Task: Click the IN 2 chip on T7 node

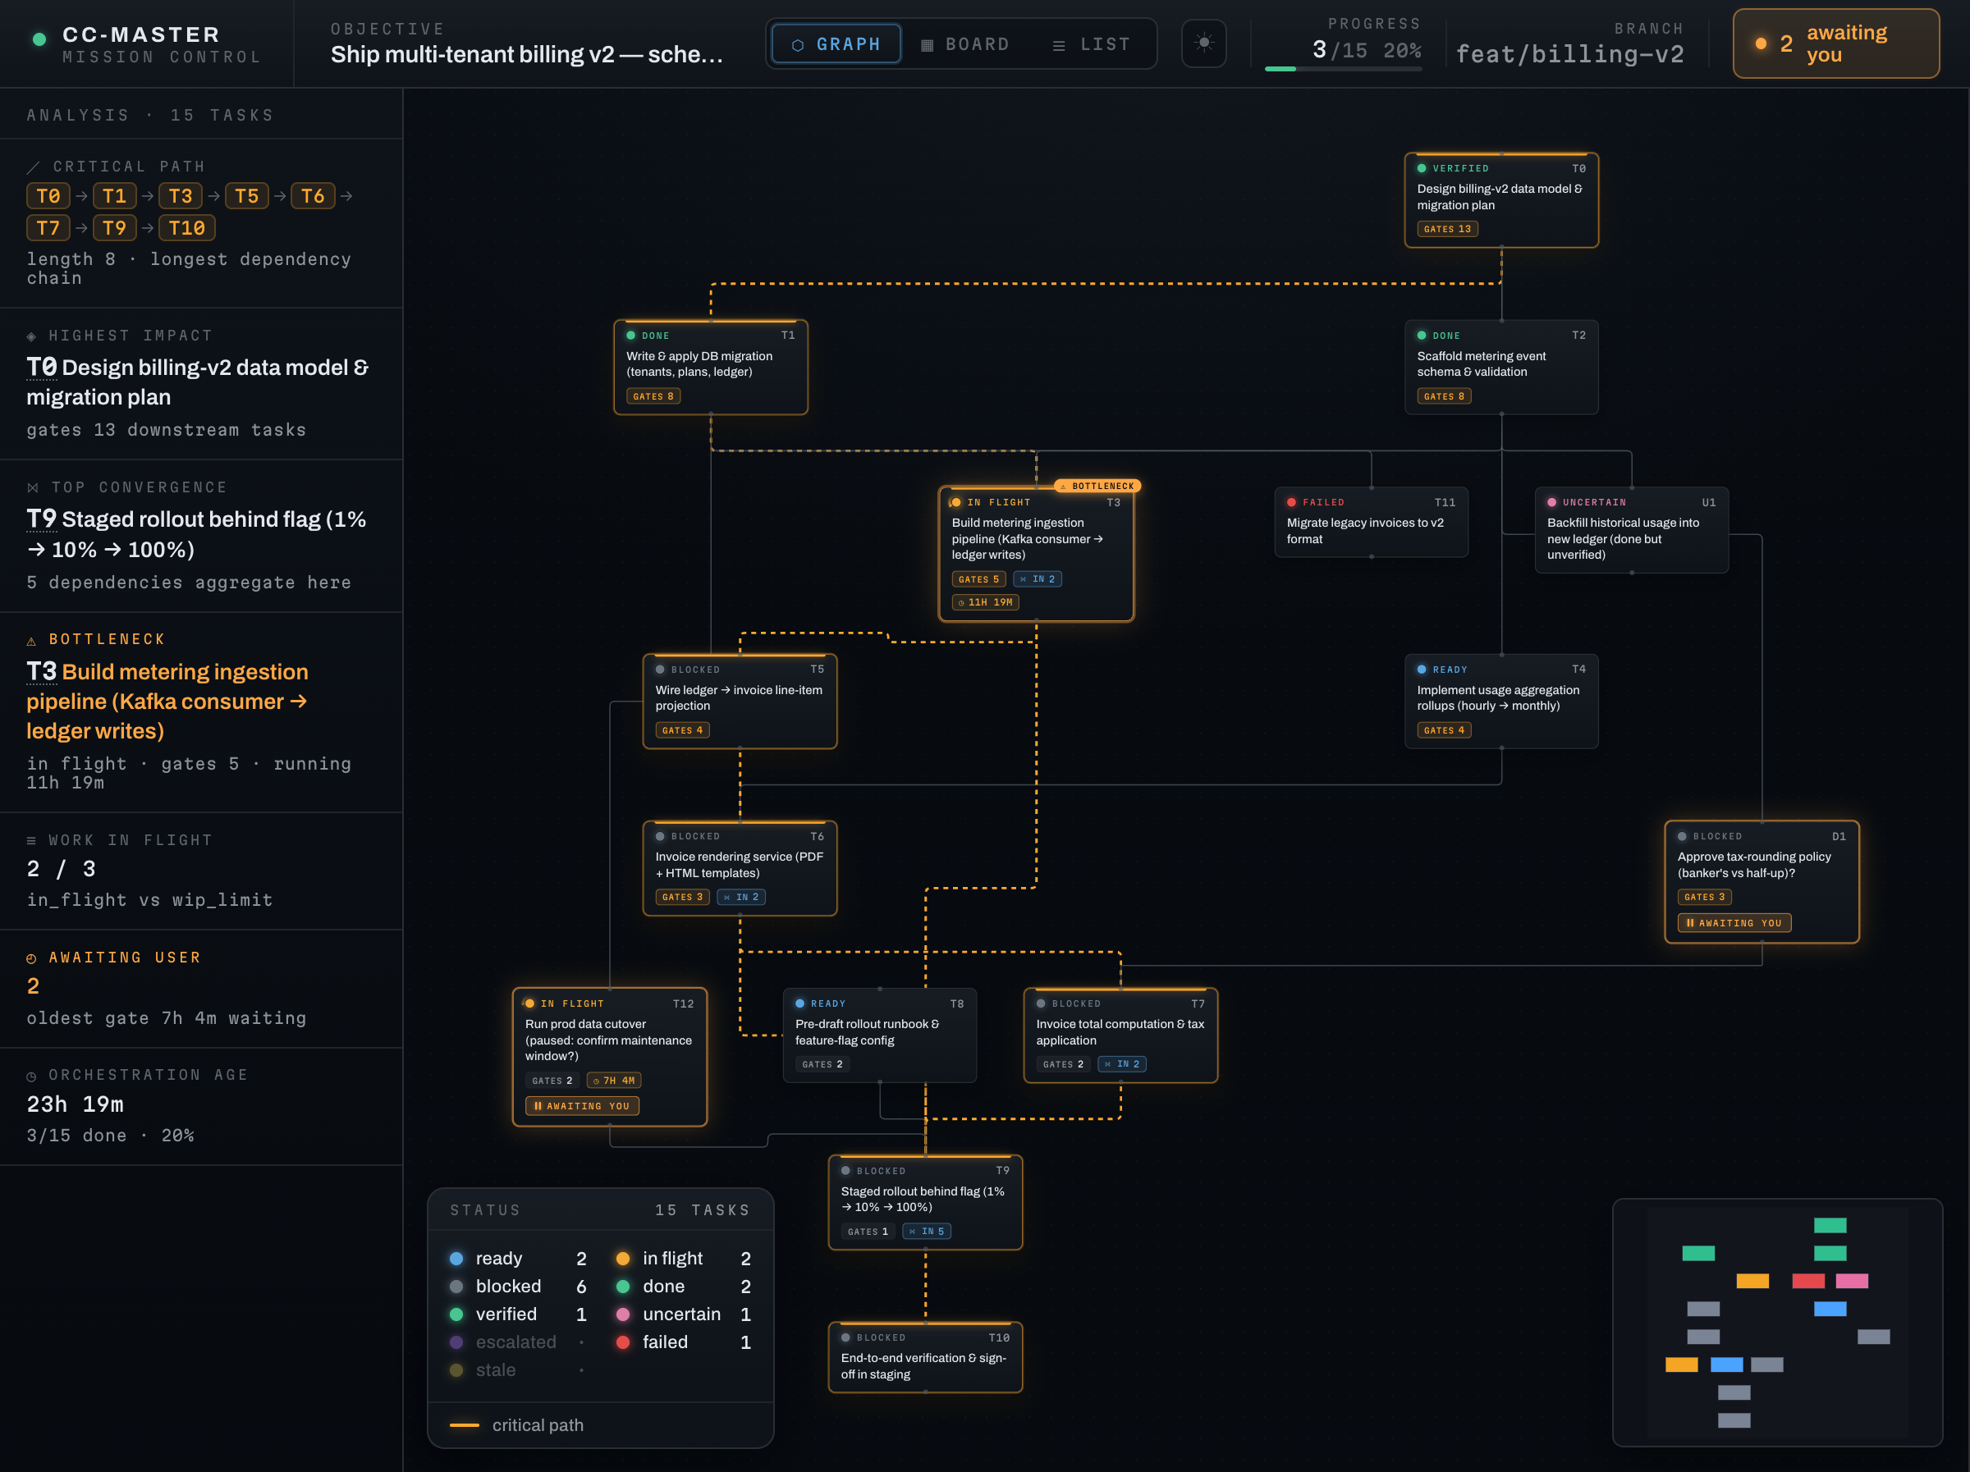Action: tap(1122, 1064)
